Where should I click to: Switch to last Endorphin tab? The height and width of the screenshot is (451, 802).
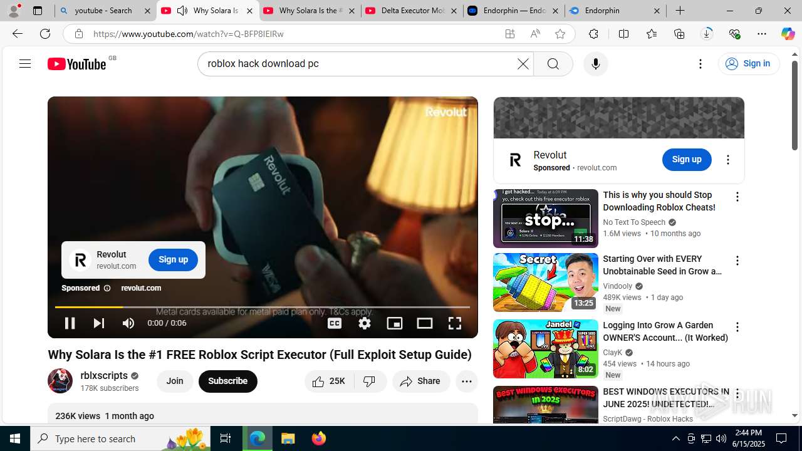[x=616, y=11]
